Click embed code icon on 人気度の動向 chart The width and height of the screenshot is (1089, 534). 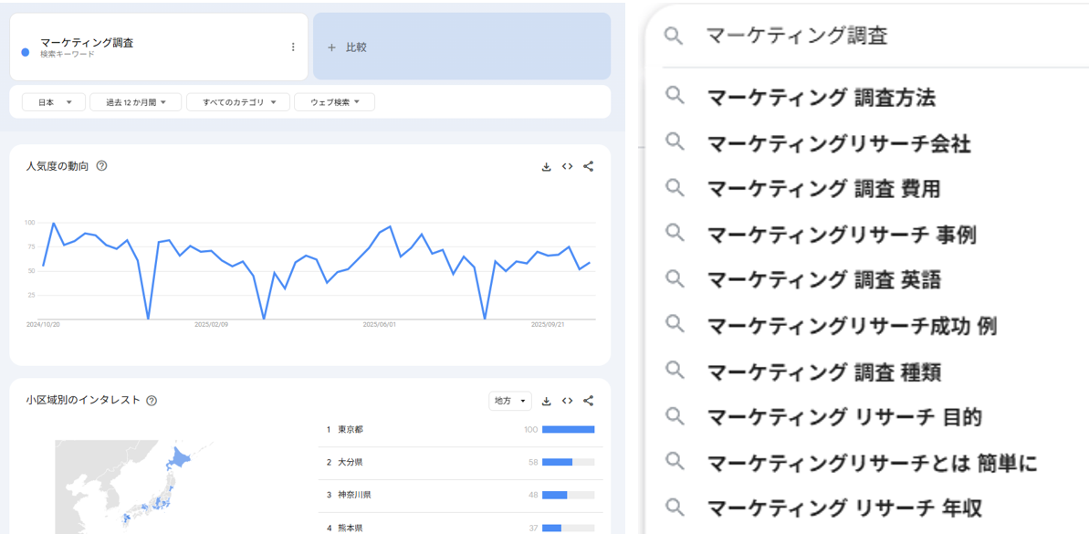tap(567, 167)
